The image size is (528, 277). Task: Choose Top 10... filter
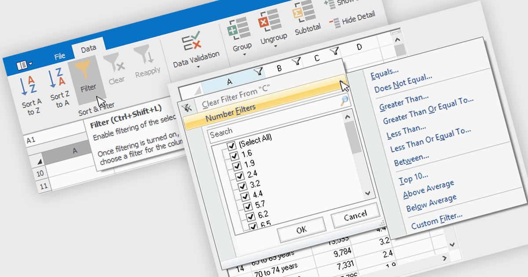click(x=413, y=178)
